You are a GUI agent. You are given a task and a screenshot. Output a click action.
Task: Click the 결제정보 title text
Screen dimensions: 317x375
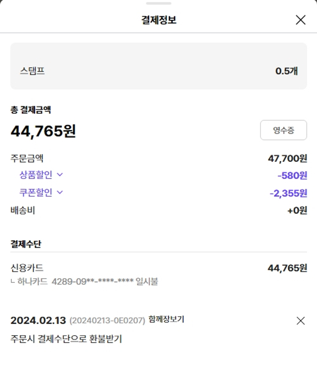pos(158,20)
